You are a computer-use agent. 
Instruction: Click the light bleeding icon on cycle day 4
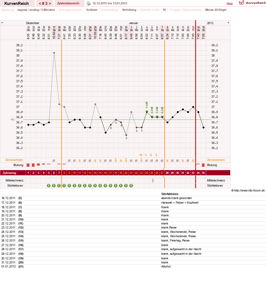pos(44,164)
